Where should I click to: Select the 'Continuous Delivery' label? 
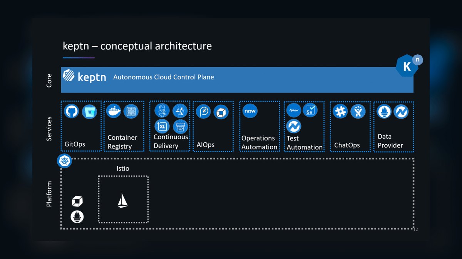(171, 141)
